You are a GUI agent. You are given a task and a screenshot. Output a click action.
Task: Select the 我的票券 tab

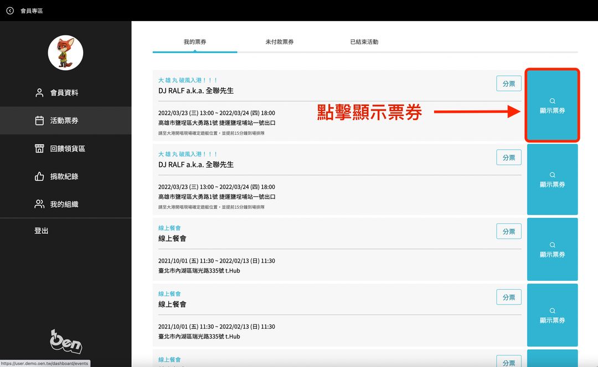195,42
